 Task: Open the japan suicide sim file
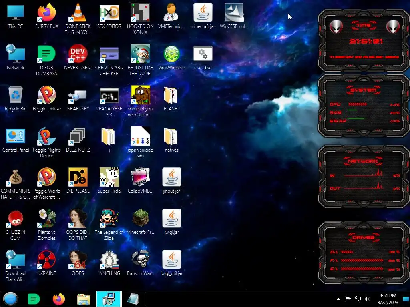coord(140,142)
